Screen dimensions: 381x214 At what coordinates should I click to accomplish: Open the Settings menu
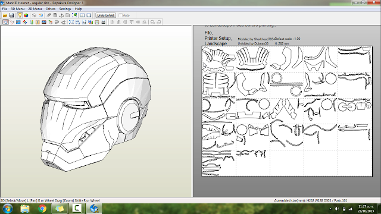(x=65, y=9)
